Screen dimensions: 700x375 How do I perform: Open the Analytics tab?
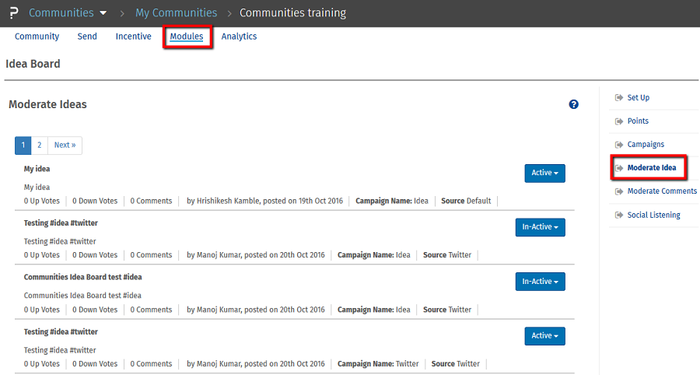(239, 37)
